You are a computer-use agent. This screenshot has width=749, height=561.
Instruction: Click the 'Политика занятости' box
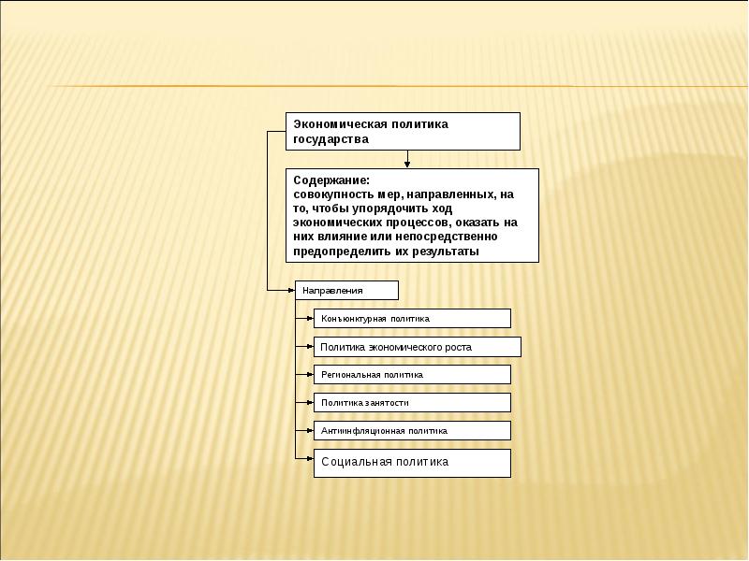(412, 402)
